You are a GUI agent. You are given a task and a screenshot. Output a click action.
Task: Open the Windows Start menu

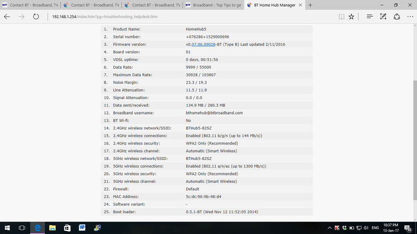point(8,228)
